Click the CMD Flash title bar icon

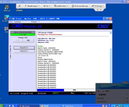(x=10, y=18)
